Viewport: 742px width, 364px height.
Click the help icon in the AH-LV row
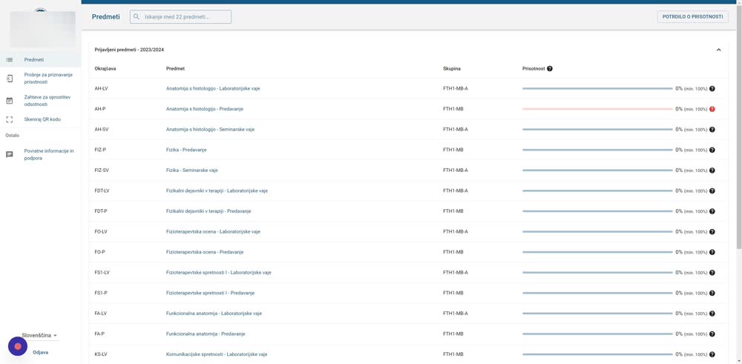click(712, 88)
